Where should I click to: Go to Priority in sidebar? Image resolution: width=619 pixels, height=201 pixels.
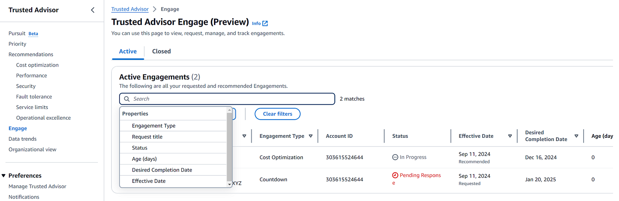[18, 44]
